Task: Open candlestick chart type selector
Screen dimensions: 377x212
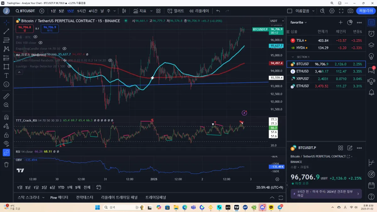Action: tap(124, 11)
